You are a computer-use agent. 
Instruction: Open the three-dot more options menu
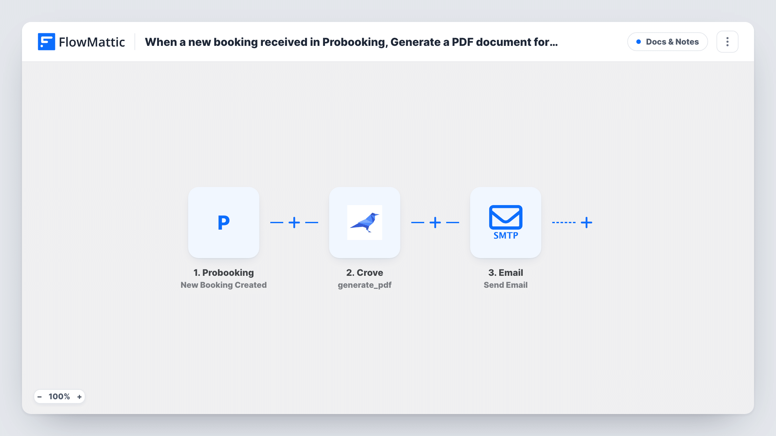coord(727,42)
